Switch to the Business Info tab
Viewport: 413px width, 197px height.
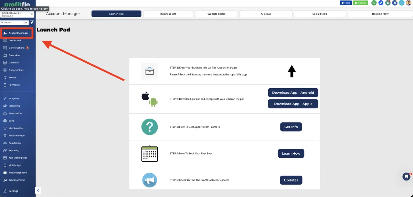point(168,14)
